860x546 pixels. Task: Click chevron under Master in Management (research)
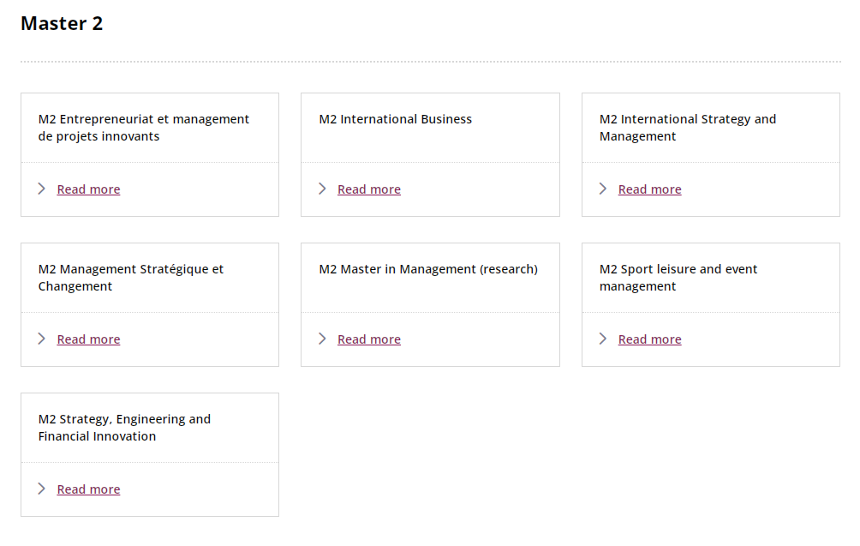pos(322,339)
